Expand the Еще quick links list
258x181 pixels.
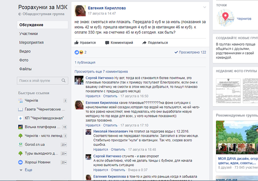coord(29,170)
